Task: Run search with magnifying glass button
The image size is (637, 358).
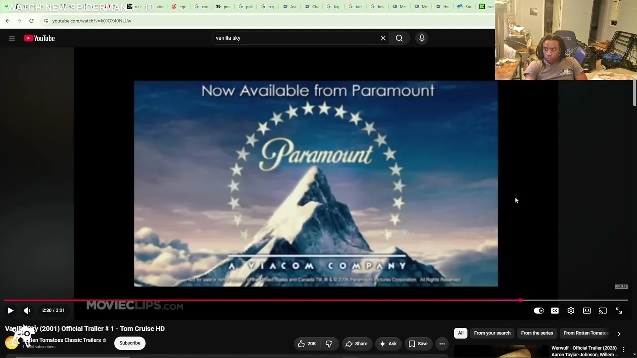Action: [x=399, y=38]
